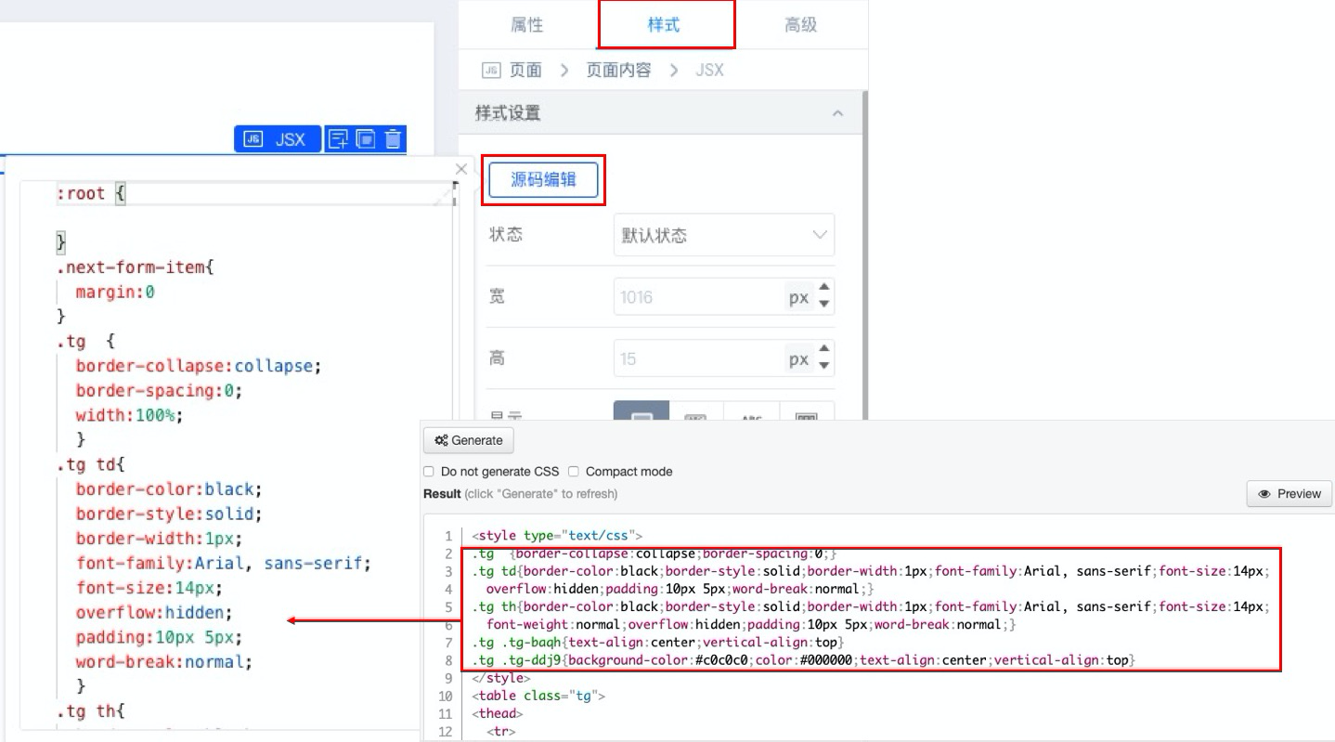Click the copy component icon on JSX toolbar
The width and height of the screenshot is (1335, 742).
click(366, 139)
